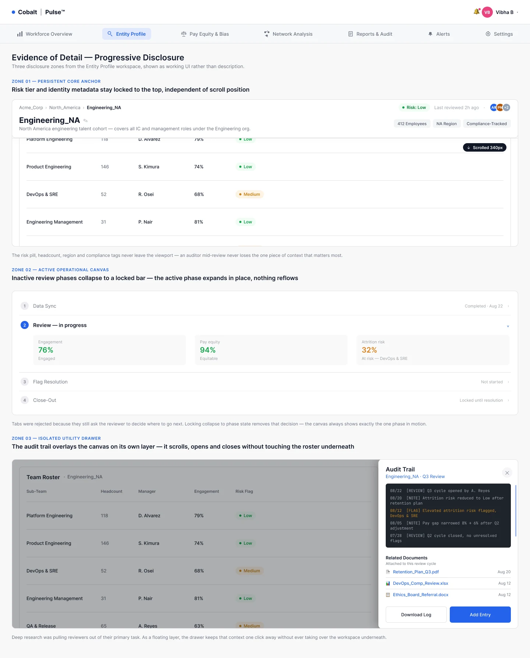Click the Completed · Aug 22 status text
Viewport: 530px width, 658px height.
point(484,306)
